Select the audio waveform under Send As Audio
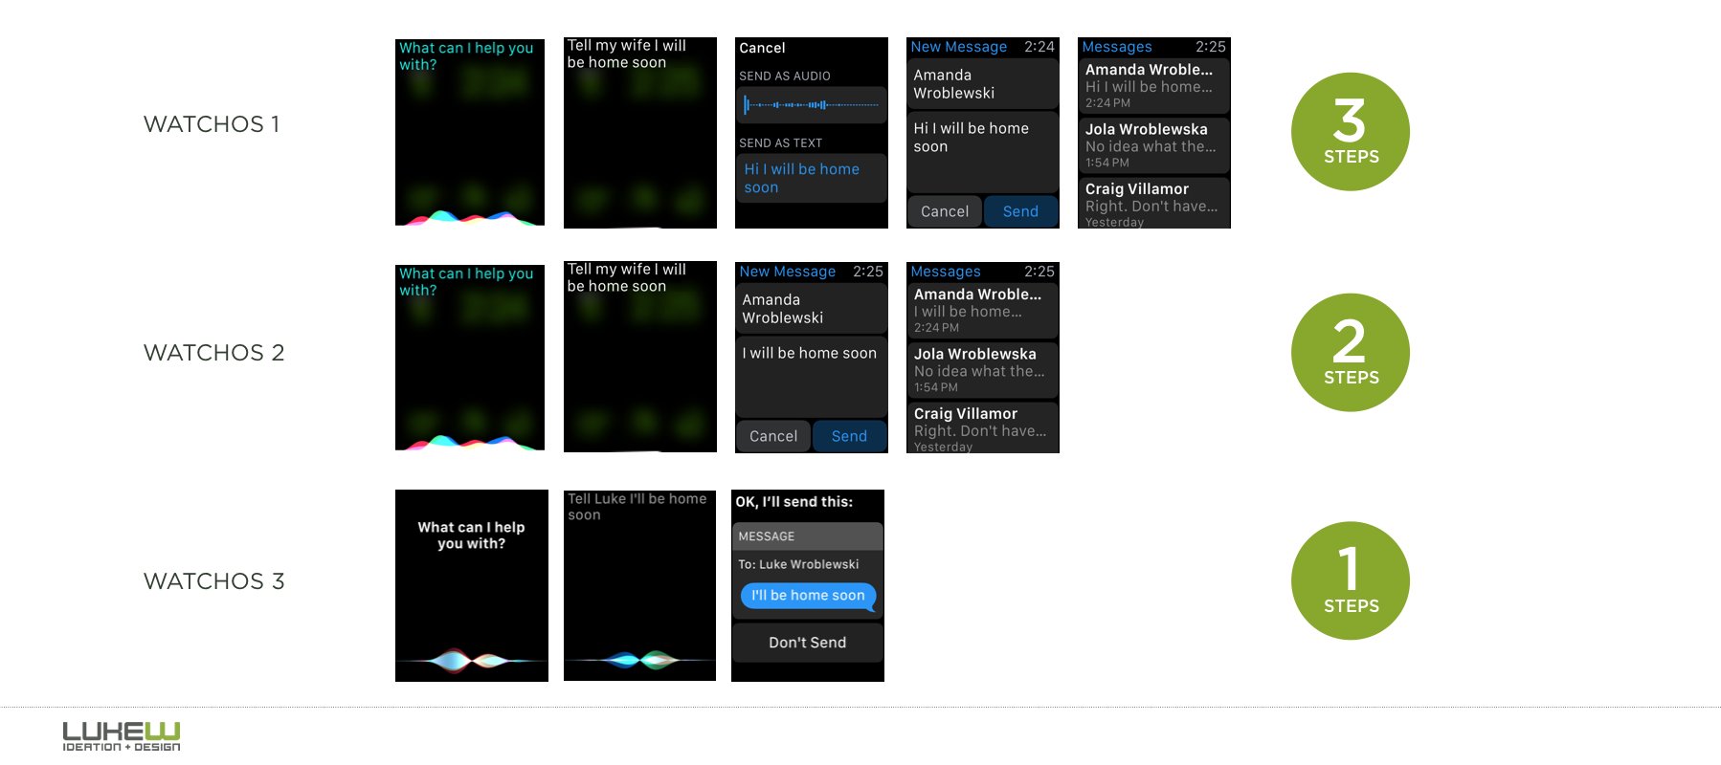Screen dimensions: 1721x765 [811, 105]
